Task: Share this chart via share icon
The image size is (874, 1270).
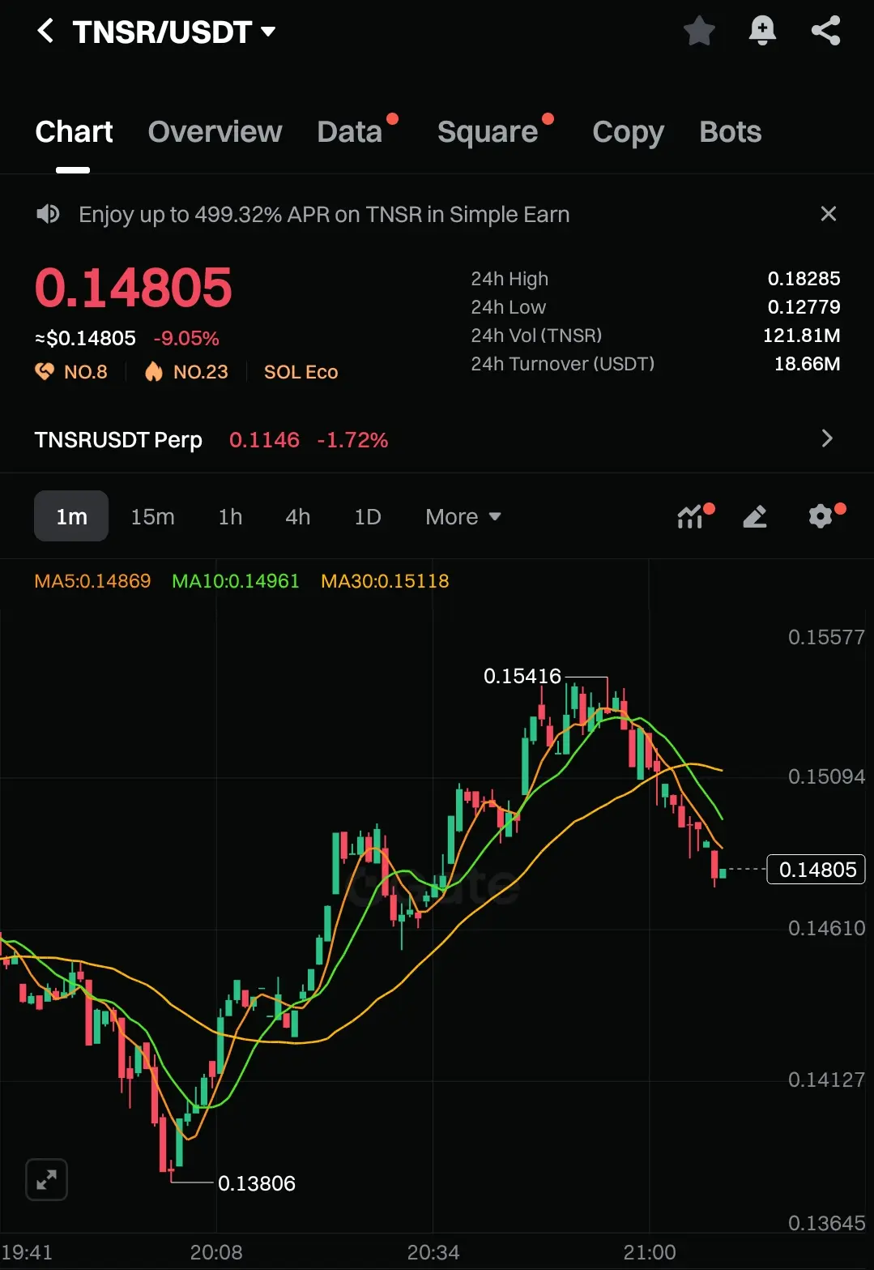Action: coord(825,32)
